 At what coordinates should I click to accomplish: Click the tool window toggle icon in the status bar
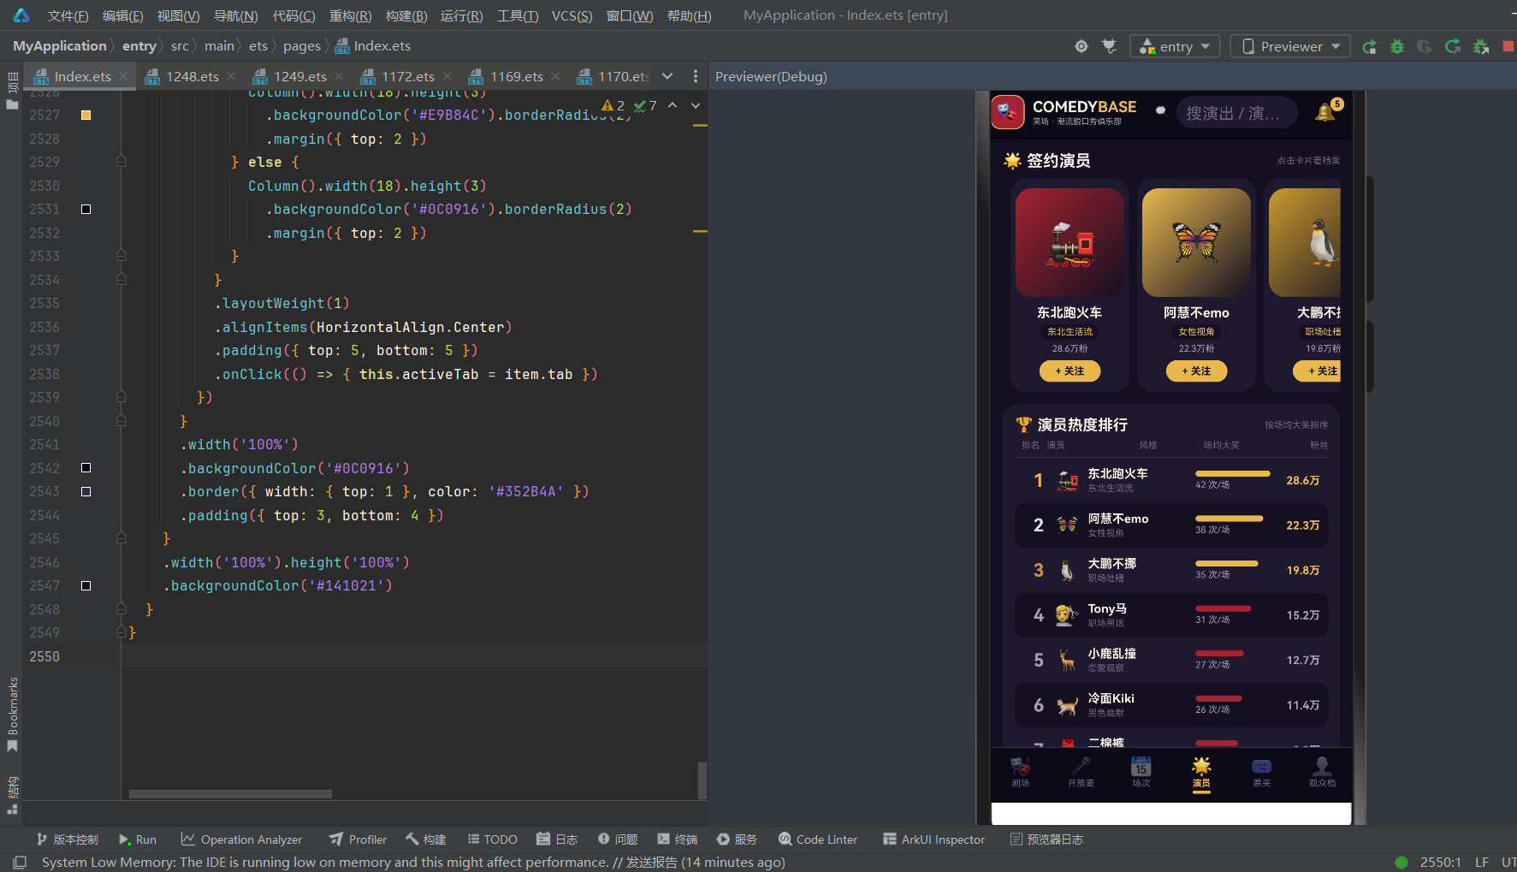coord(21,862)
